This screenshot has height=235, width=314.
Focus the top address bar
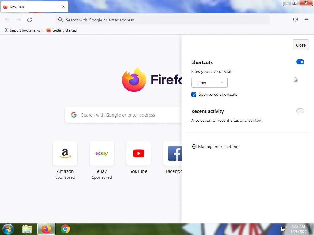coord(163,20)
